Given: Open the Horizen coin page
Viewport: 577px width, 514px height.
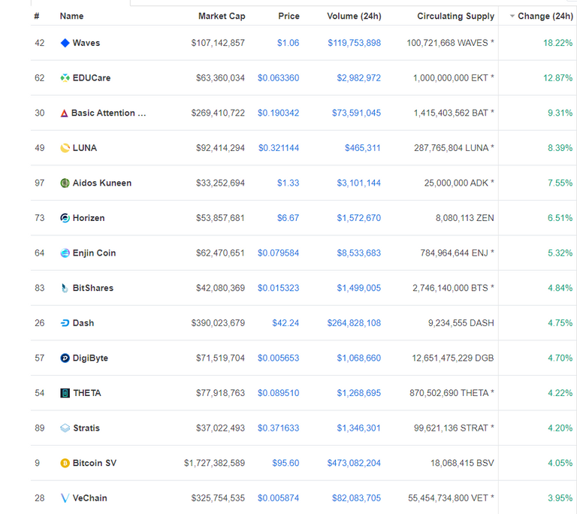Looking at the screenshot, I should point(89,218).
